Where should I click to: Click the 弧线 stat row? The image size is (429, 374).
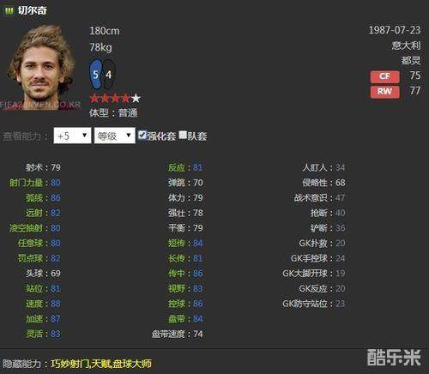click(43, 197)
